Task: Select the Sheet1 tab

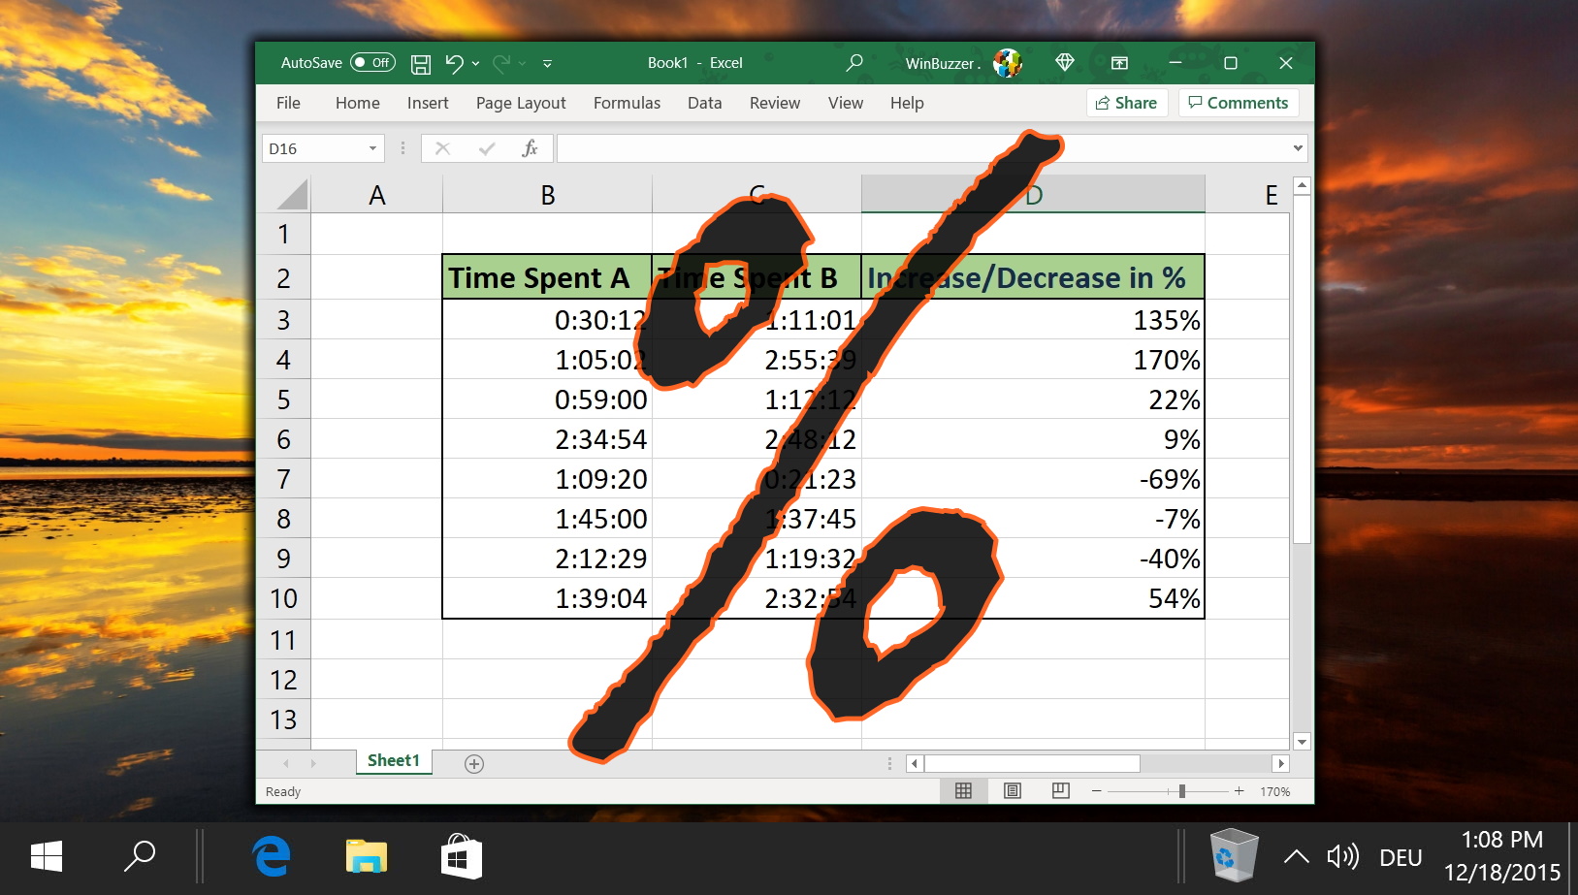Action: [393, 761]
